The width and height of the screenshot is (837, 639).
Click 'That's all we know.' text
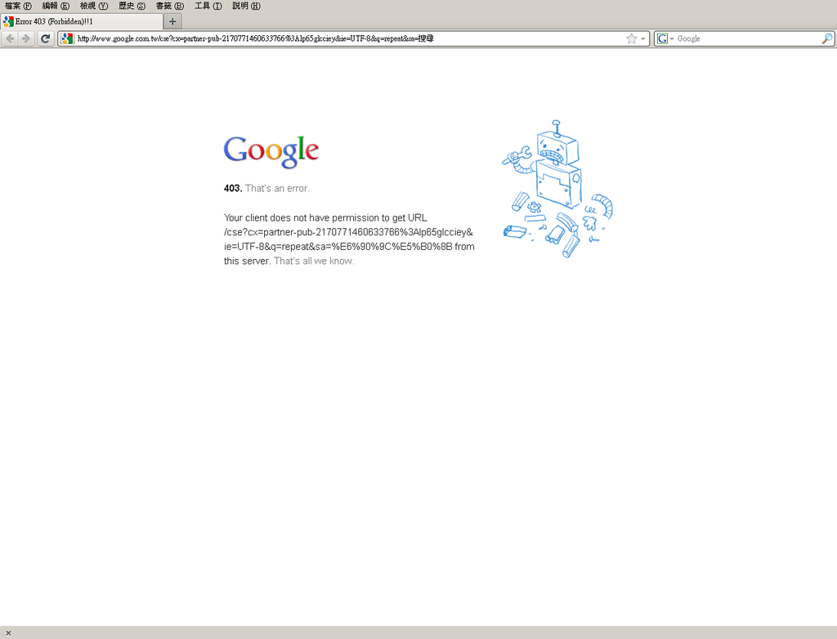point(314,261)
